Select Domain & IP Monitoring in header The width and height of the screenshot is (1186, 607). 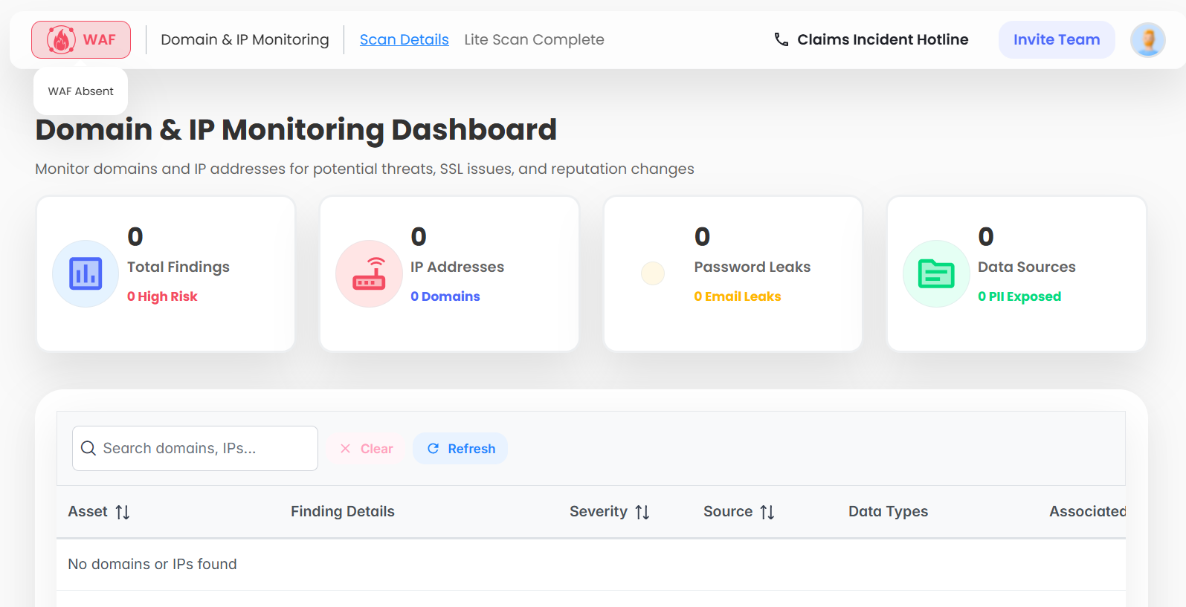(245, 39)
